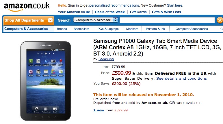Image resolution: width=223 pixels, height=124 pixels.
Task: Switch to the Bestsellers tab
Action: click(x=81, y=29)
